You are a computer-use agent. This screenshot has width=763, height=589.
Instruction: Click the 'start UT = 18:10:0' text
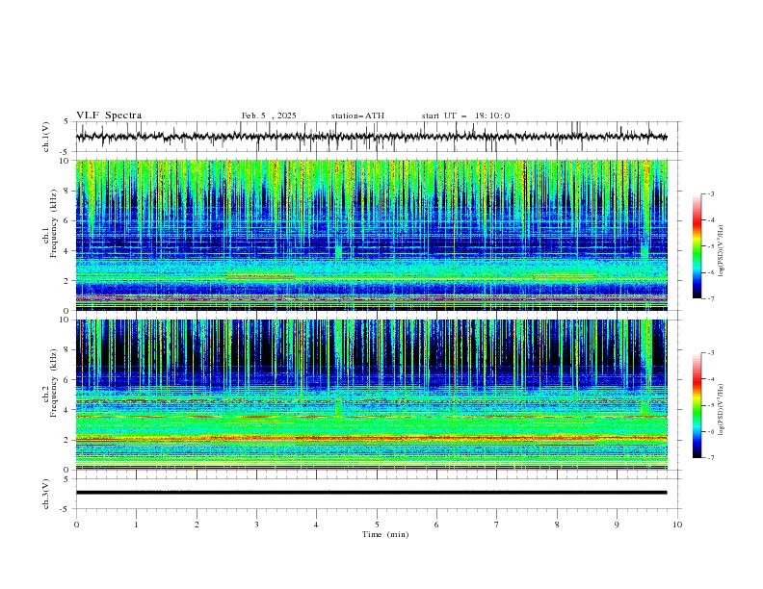[465, 115]
